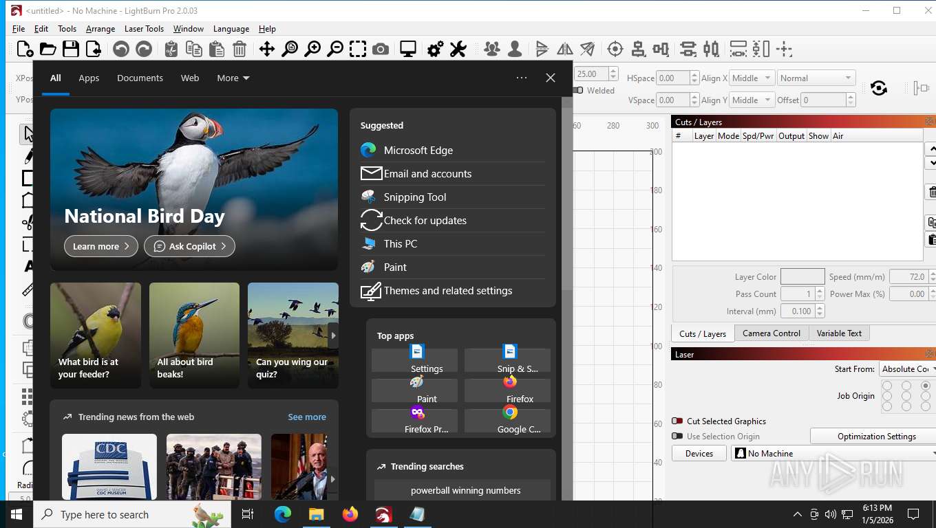The image size is (936, 528).
Task: Group objects with the group icon
Action: [x=491, y=49]
